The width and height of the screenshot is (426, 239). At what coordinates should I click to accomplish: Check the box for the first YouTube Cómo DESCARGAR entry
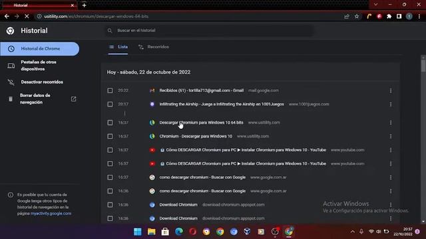pos(110,150)
